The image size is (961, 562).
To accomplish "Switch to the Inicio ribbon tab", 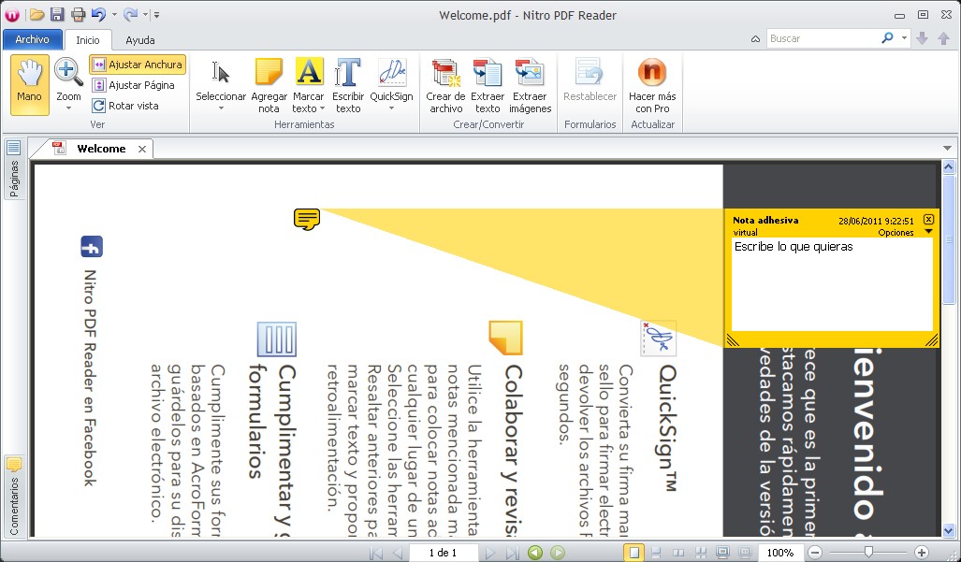I will pyautogui.click(x=88, y=40).
